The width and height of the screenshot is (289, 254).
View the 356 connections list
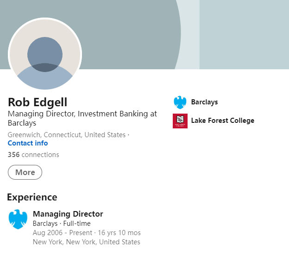[x=33, y=155]
